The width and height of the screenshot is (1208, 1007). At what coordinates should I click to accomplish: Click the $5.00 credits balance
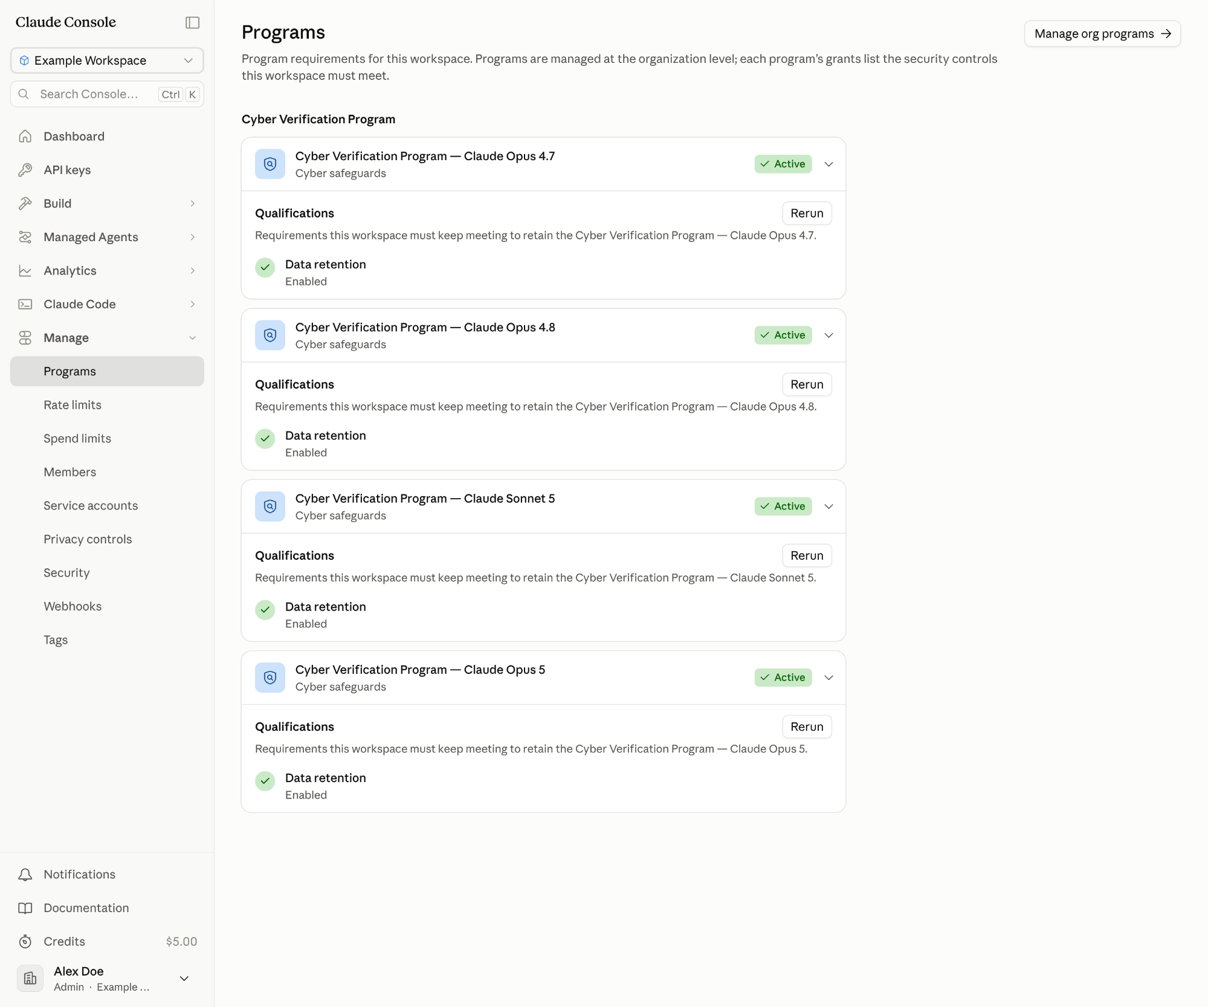182,942
